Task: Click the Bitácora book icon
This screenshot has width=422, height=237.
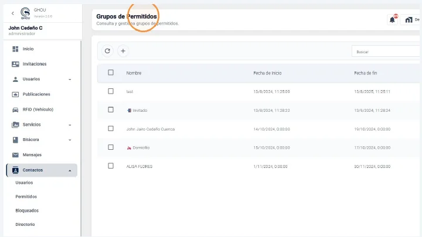Action: coord(15,140)
